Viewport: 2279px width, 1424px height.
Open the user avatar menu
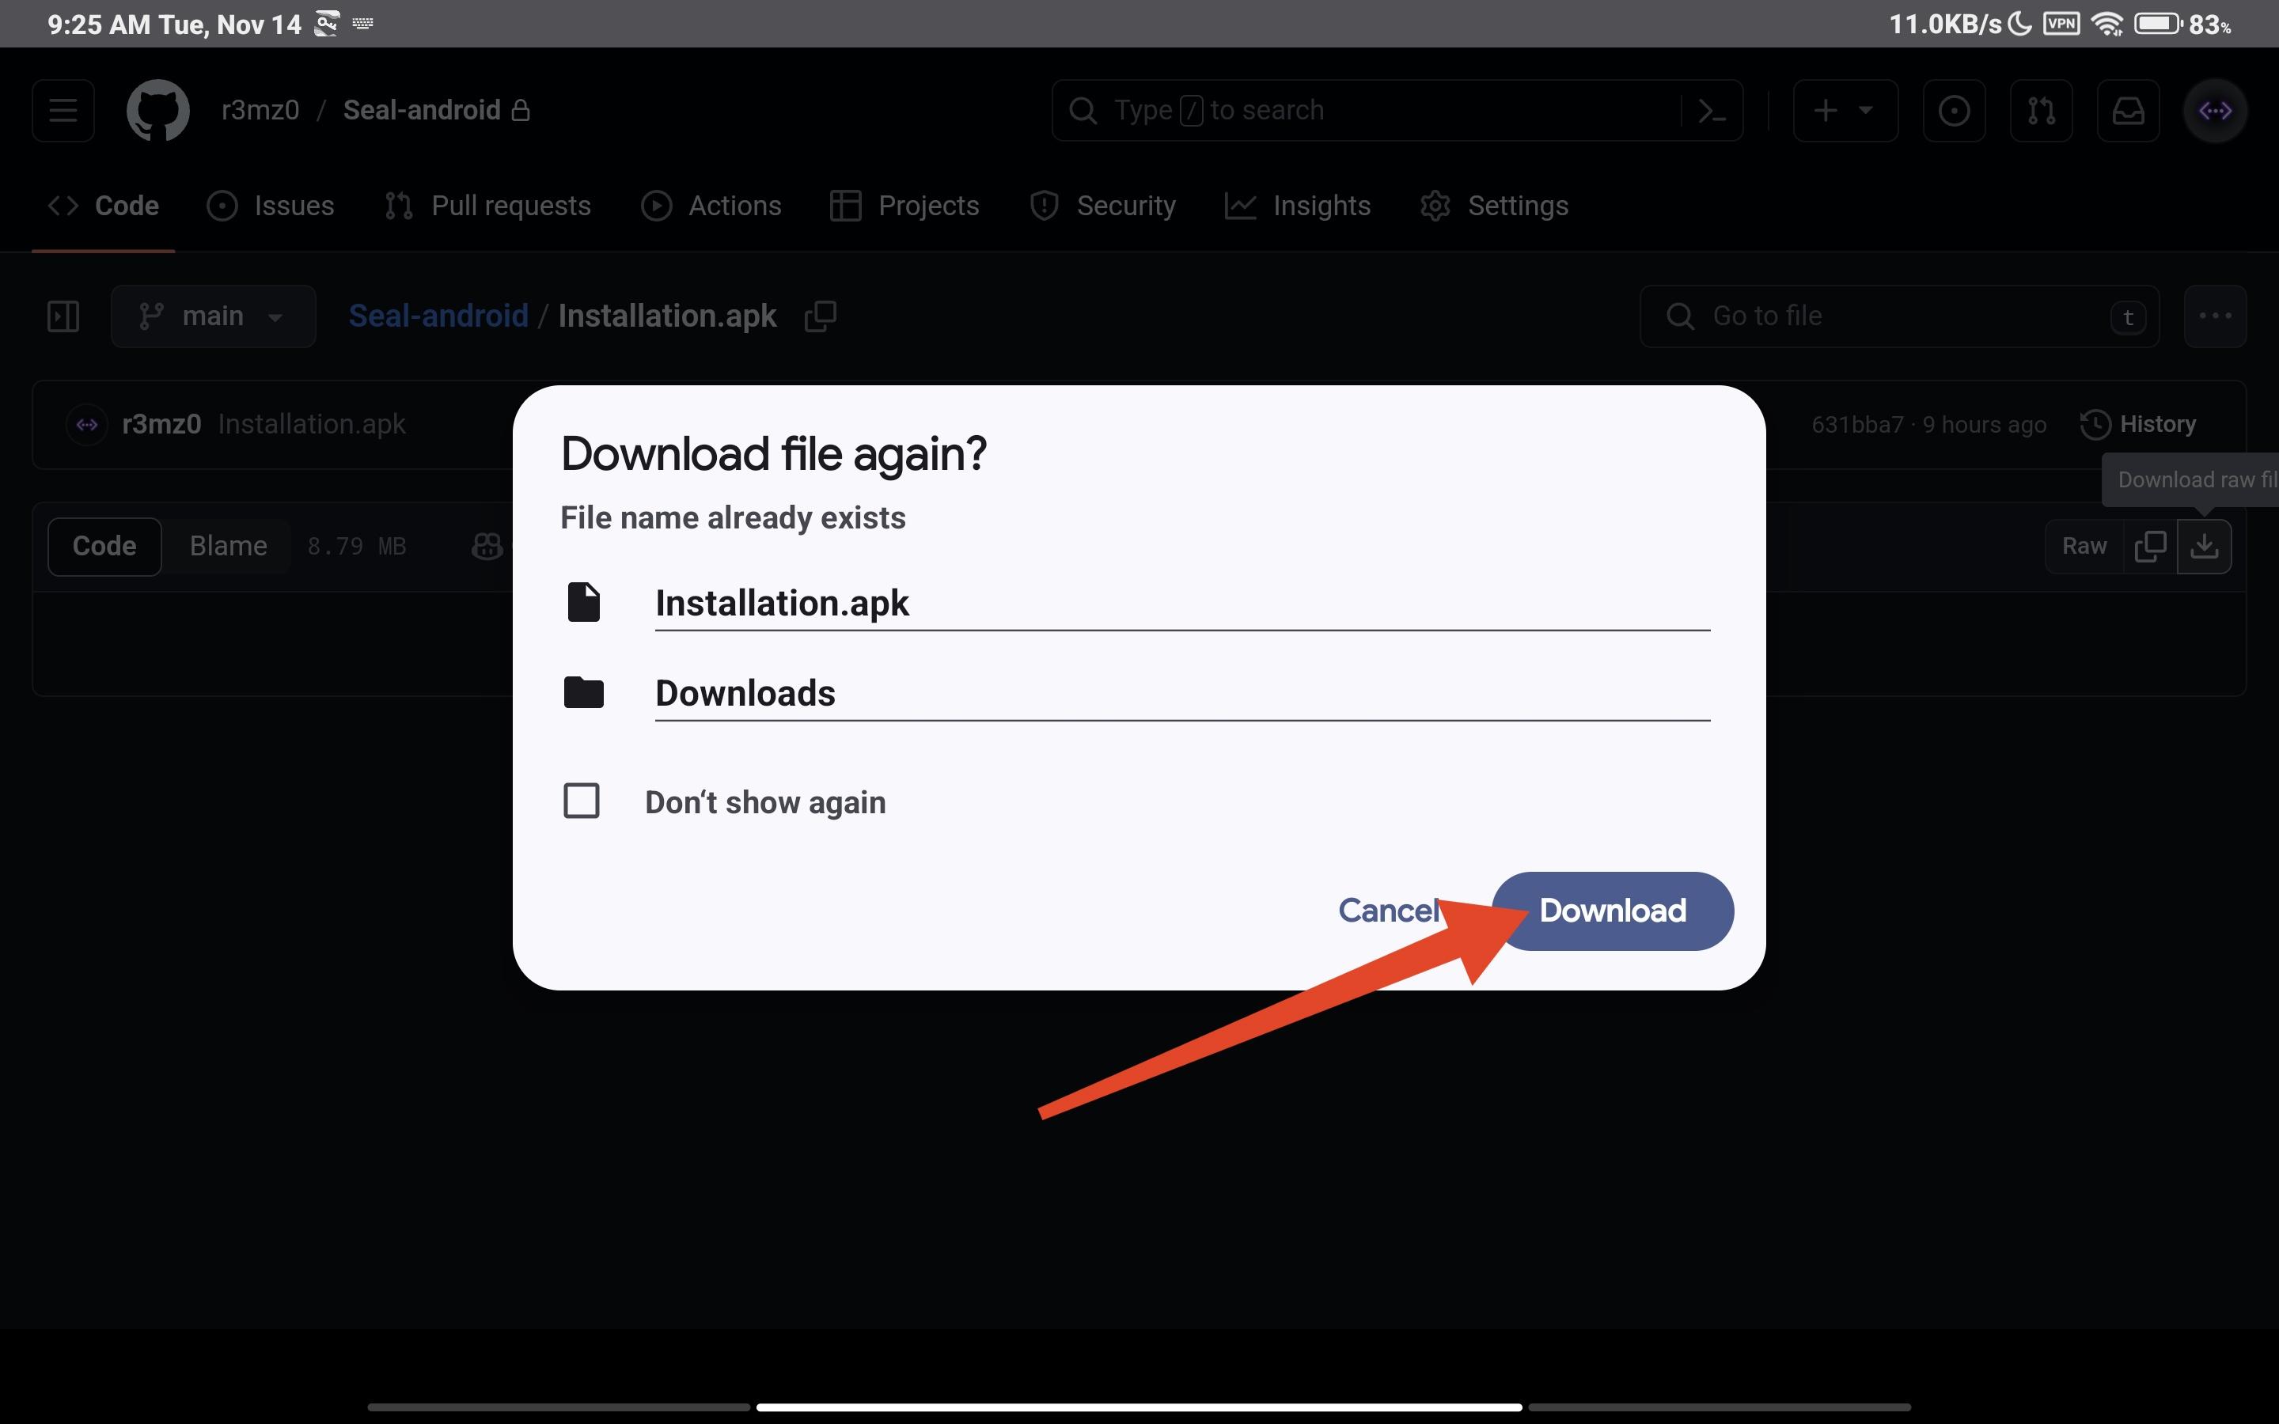[2215, 110]
